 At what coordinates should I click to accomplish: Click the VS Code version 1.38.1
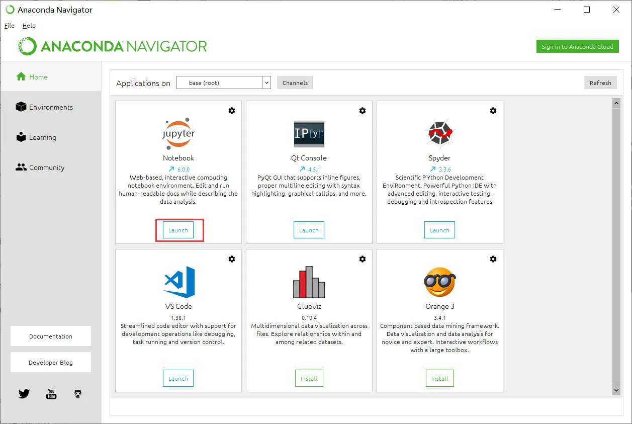[178, 318]
